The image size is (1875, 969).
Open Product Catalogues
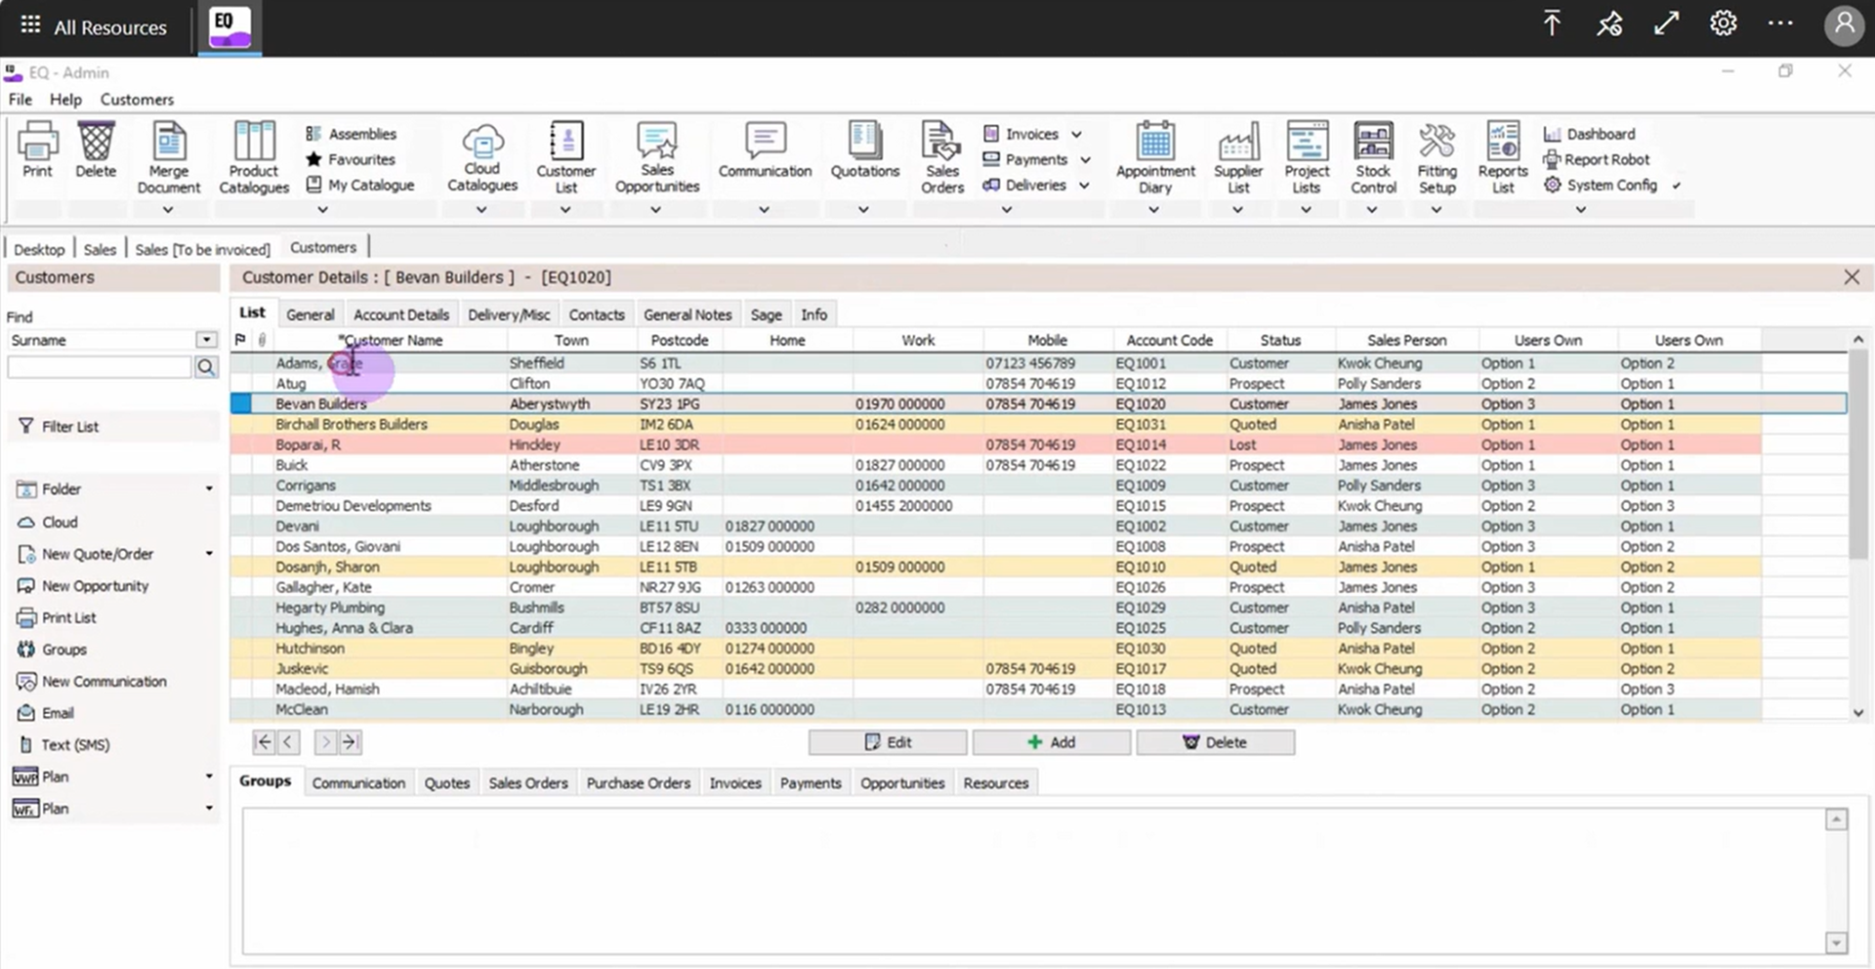click(x=254, y=157)
